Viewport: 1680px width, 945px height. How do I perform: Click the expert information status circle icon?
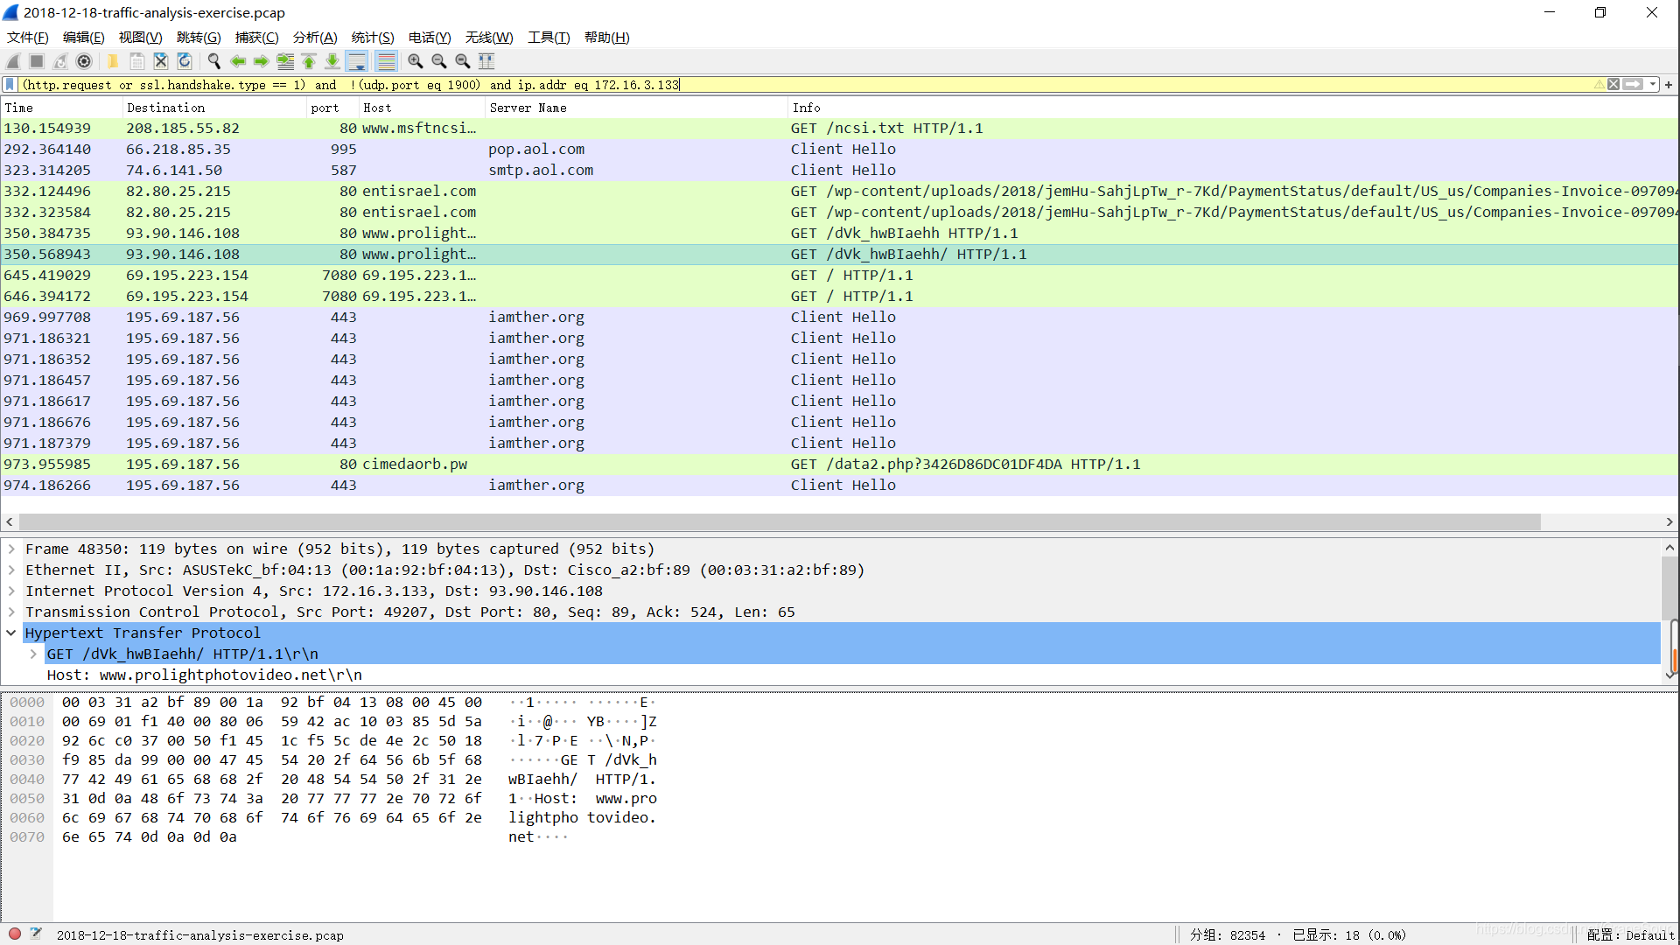pyautogui.click(x=15, y=934)
